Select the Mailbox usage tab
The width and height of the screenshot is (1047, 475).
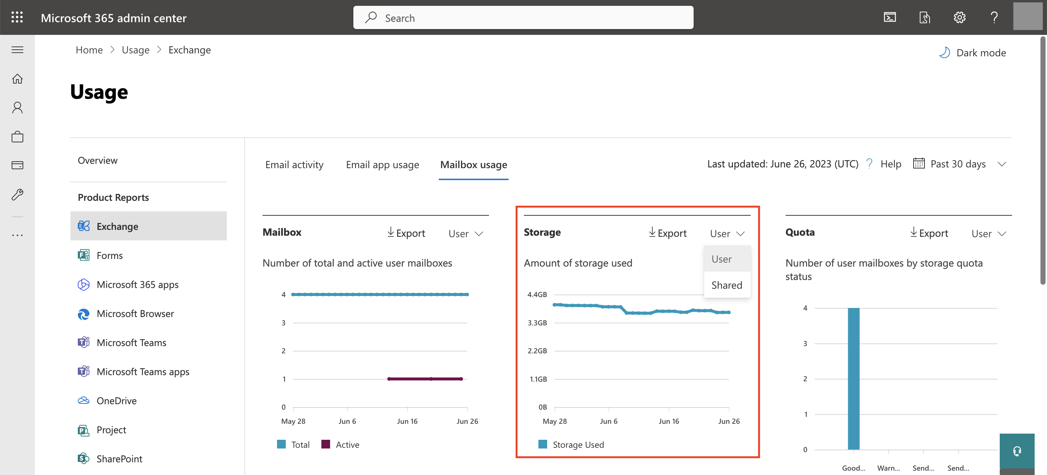click(x=473, y=165)
